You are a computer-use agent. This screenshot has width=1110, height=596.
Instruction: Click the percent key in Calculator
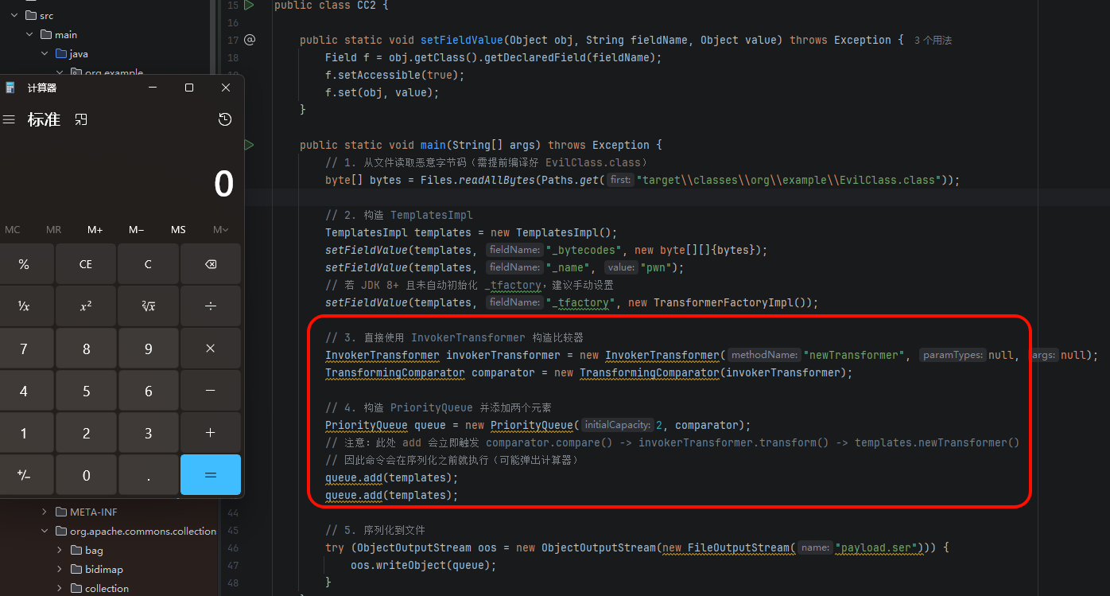click(24, 264)
